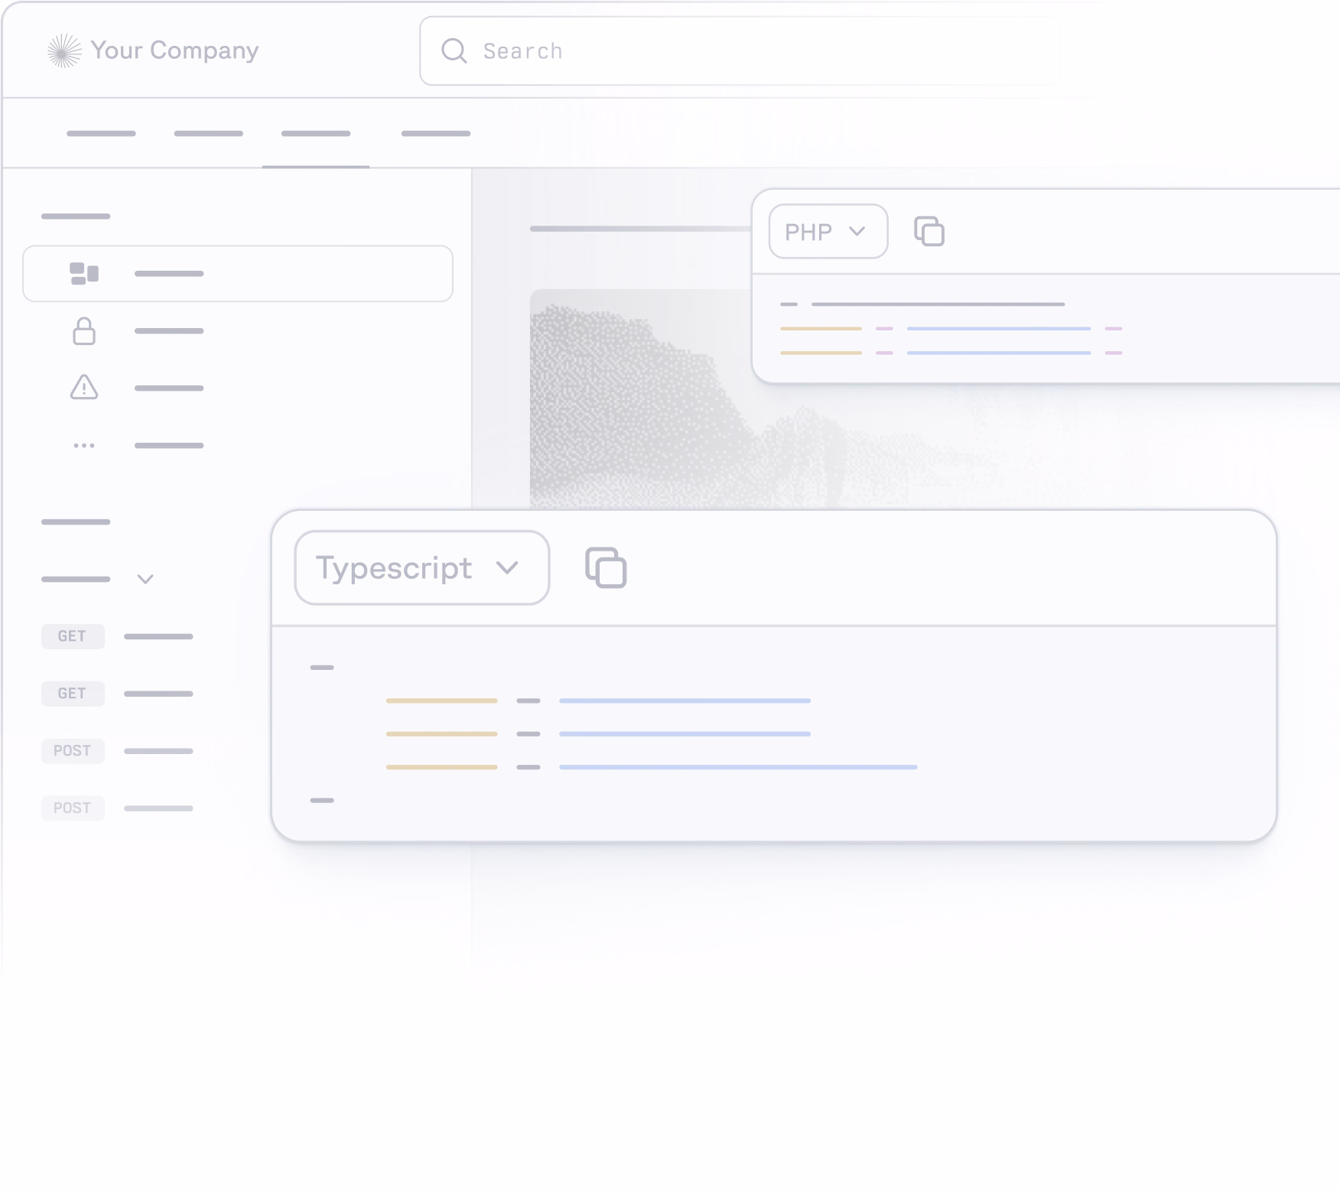
Task: Switch to the first navigation tab
Action: coord(101,134)
